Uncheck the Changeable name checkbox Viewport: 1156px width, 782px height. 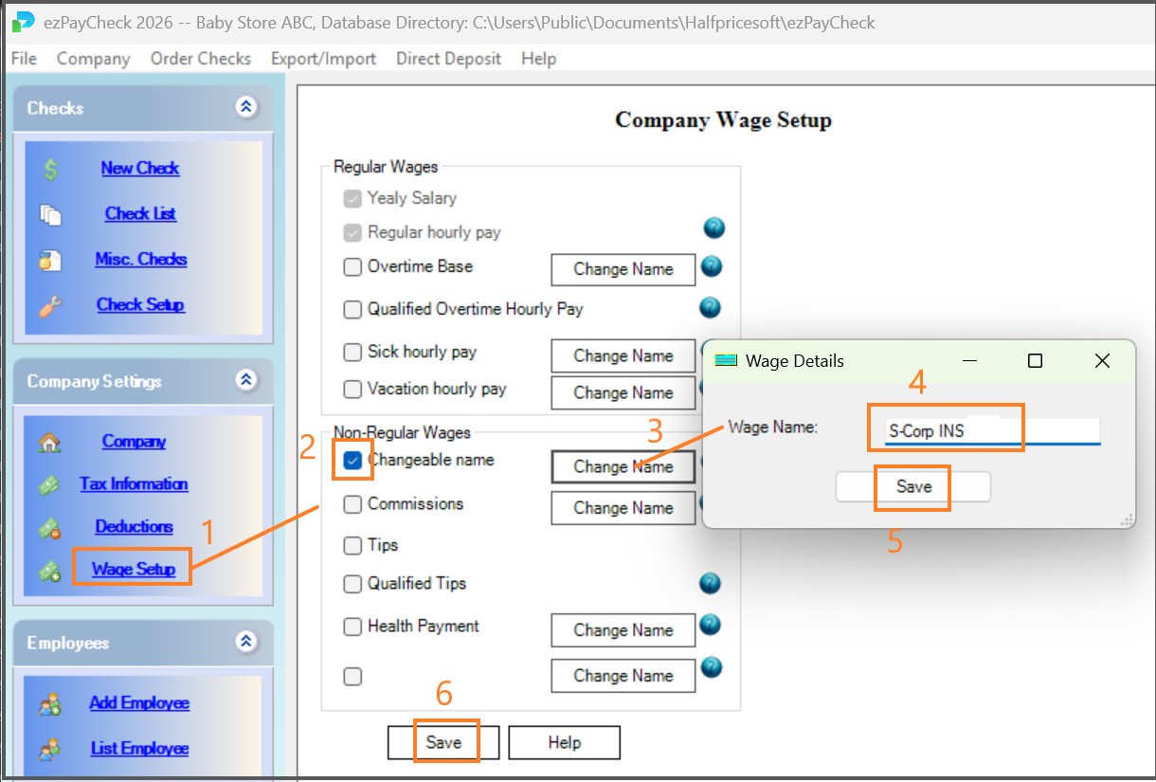pos(352,461)
